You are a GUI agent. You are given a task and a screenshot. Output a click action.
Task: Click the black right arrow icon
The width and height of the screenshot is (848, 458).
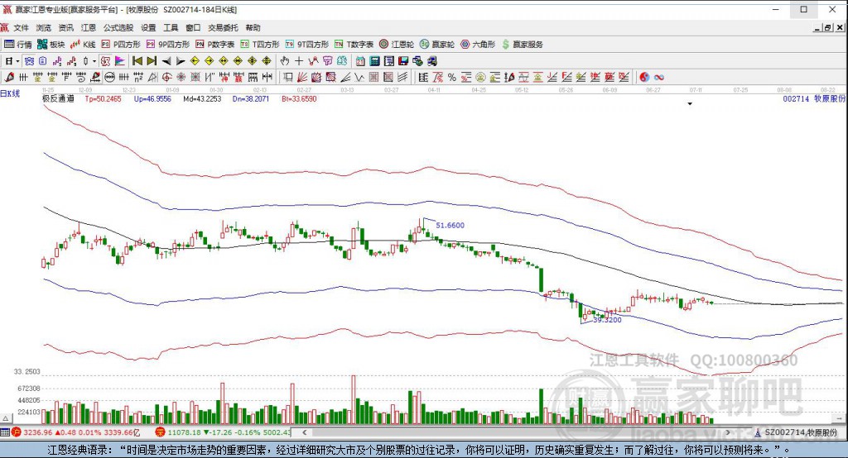pos(181,61)
